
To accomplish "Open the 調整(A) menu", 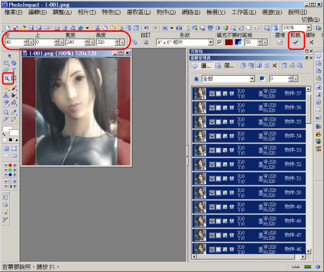I will click(x=62, y=12).
